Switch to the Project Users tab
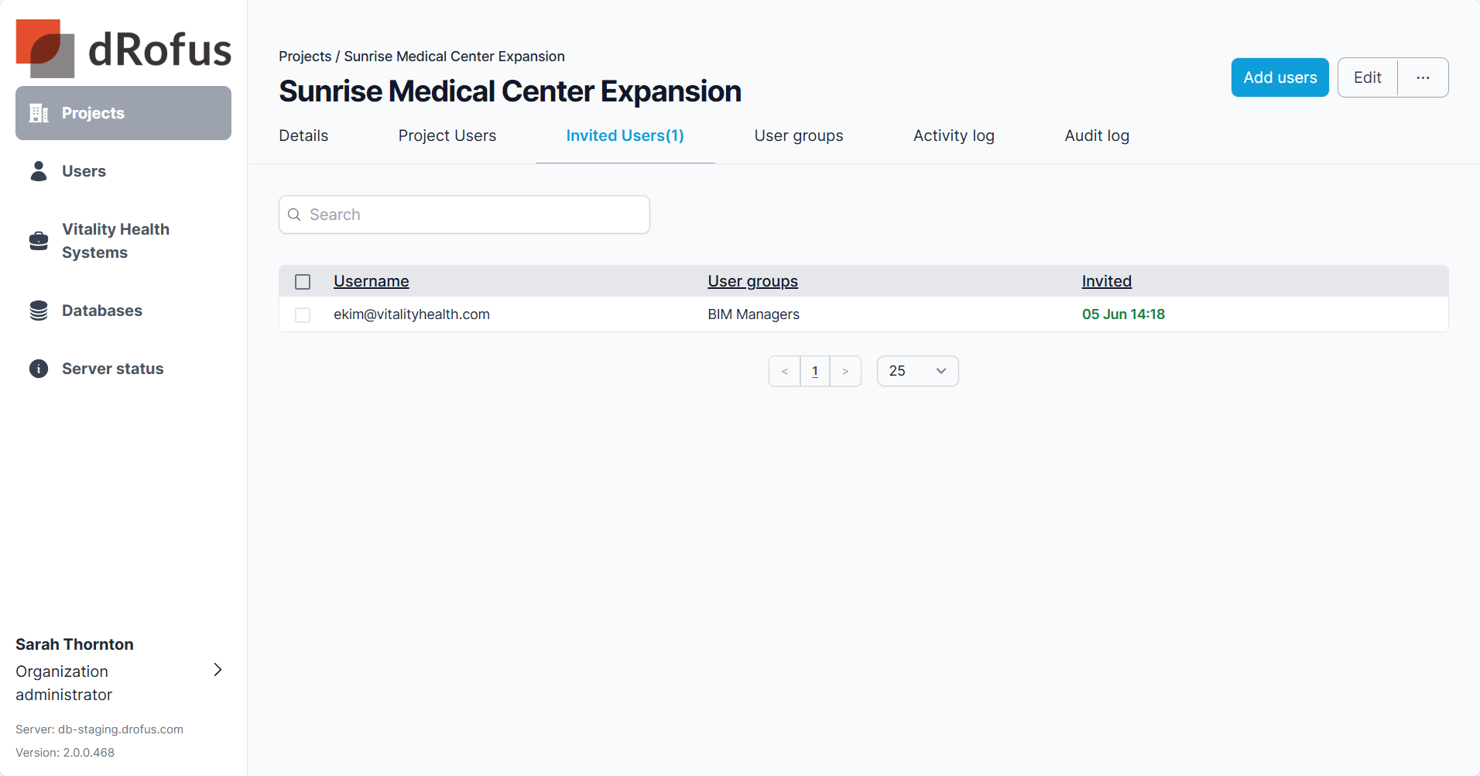This screenshot has height=776, width=1480. point(447,136)
